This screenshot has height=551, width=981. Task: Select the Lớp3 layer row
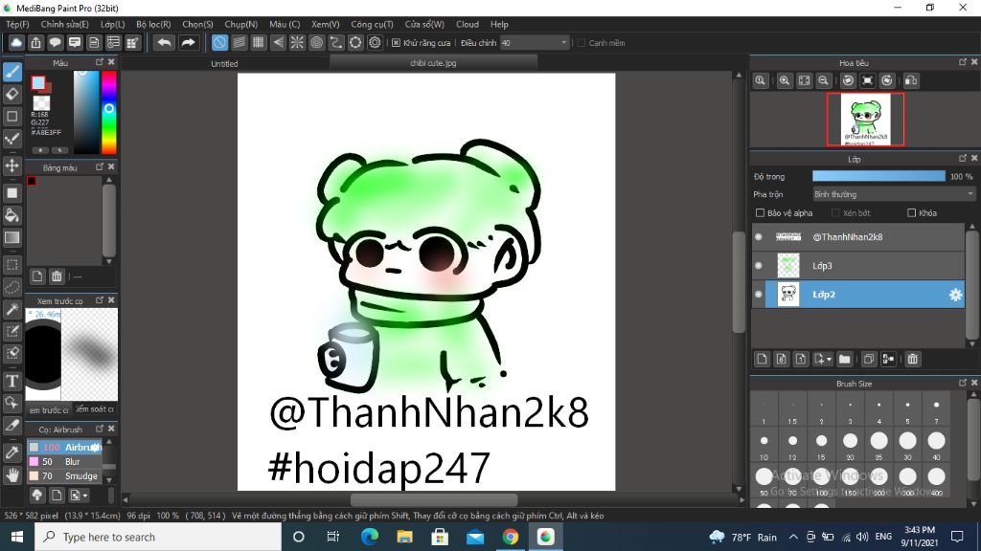point(858,266)
